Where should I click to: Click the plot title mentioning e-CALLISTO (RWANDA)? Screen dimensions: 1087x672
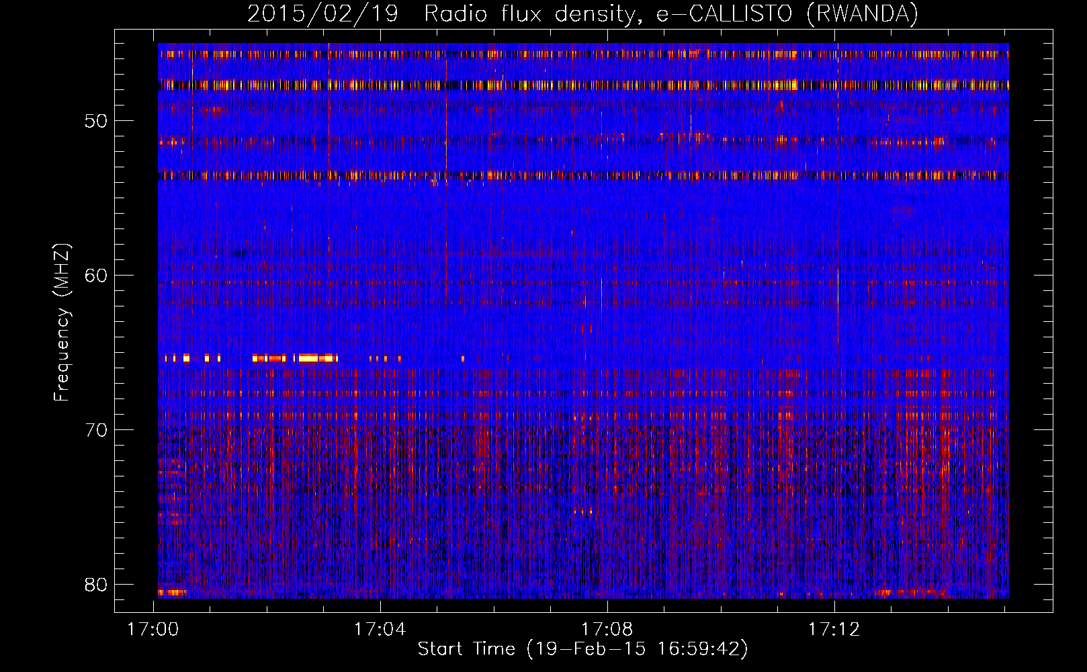tap(582, 14)
